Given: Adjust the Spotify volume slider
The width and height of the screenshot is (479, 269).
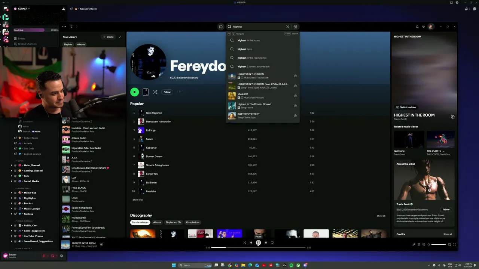Looking at the screenshot, I should point(439,244).
